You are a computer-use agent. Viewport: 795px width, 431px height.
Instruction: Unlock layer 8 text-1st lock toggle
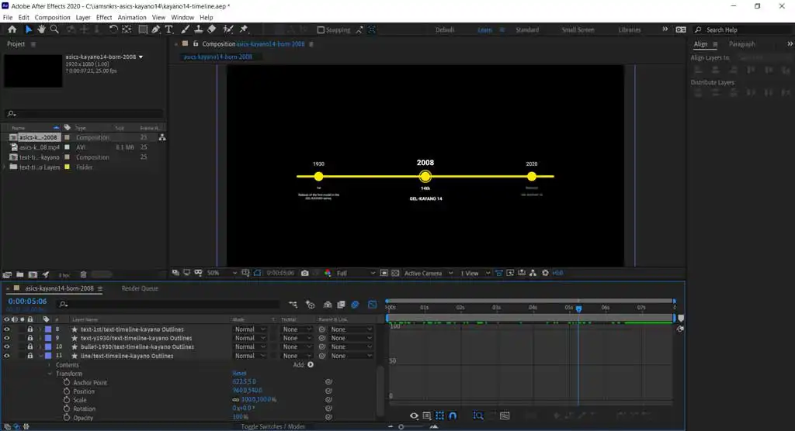[x=30, y=329]
